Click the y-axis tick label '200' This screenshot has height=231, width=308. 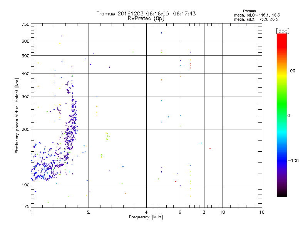pos(25,129)
